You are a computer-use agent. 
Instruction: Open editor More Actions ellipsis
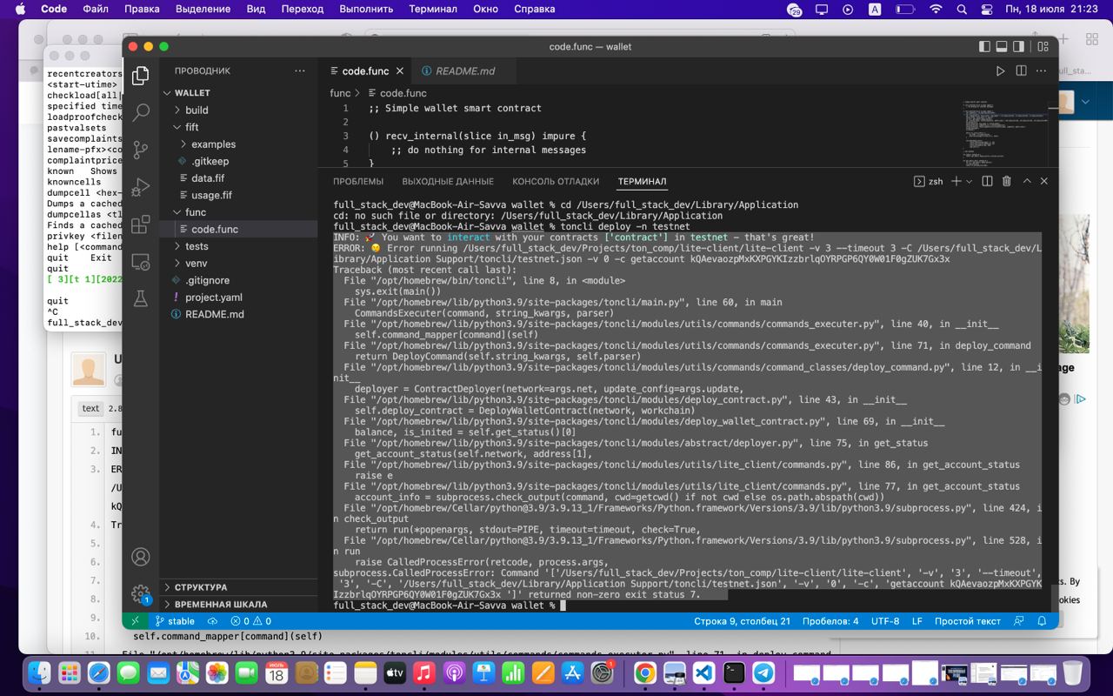tap(1042, 71)
